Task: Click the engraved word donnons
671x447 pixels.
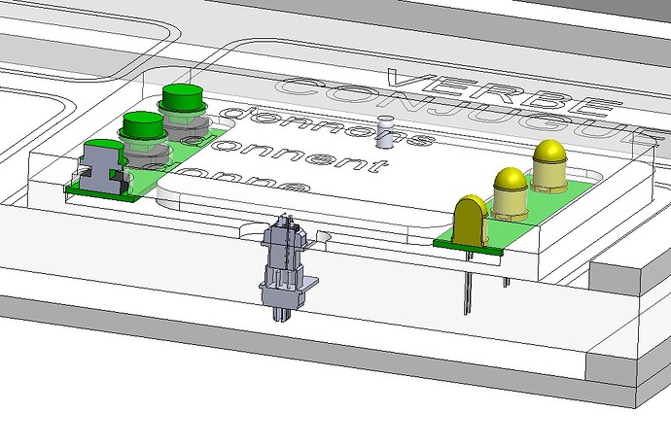Action: pyautogui.click(x=326, y=126)
